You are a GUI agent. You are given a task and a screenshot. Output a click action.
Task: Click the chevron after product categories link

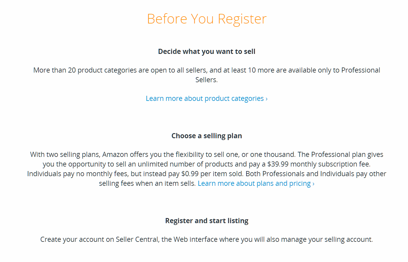click(x=266, y=99)
